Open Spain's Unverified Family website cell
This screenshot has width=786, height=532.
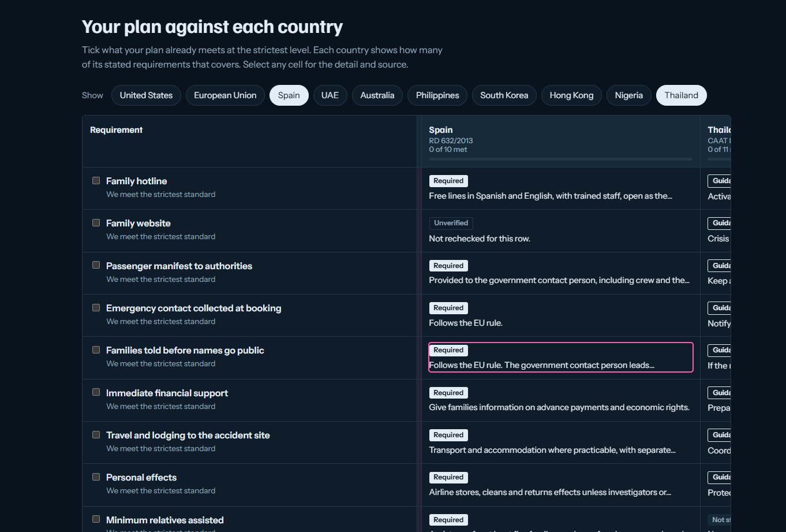click(x=561, y=230)
